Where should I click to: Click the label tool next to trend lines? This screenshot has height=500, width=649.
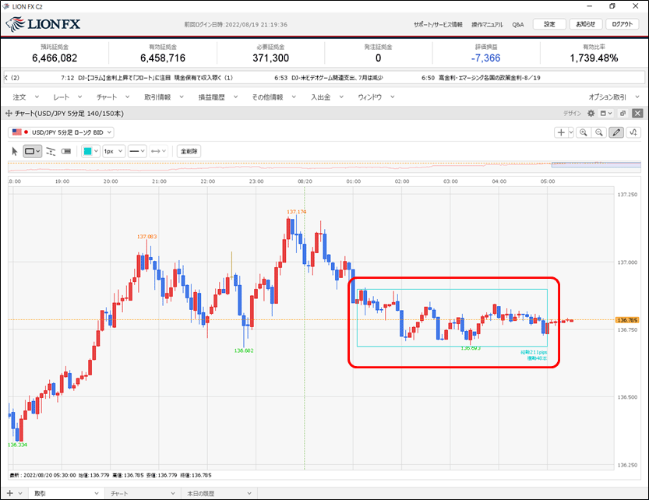click(x=66, y=152)
